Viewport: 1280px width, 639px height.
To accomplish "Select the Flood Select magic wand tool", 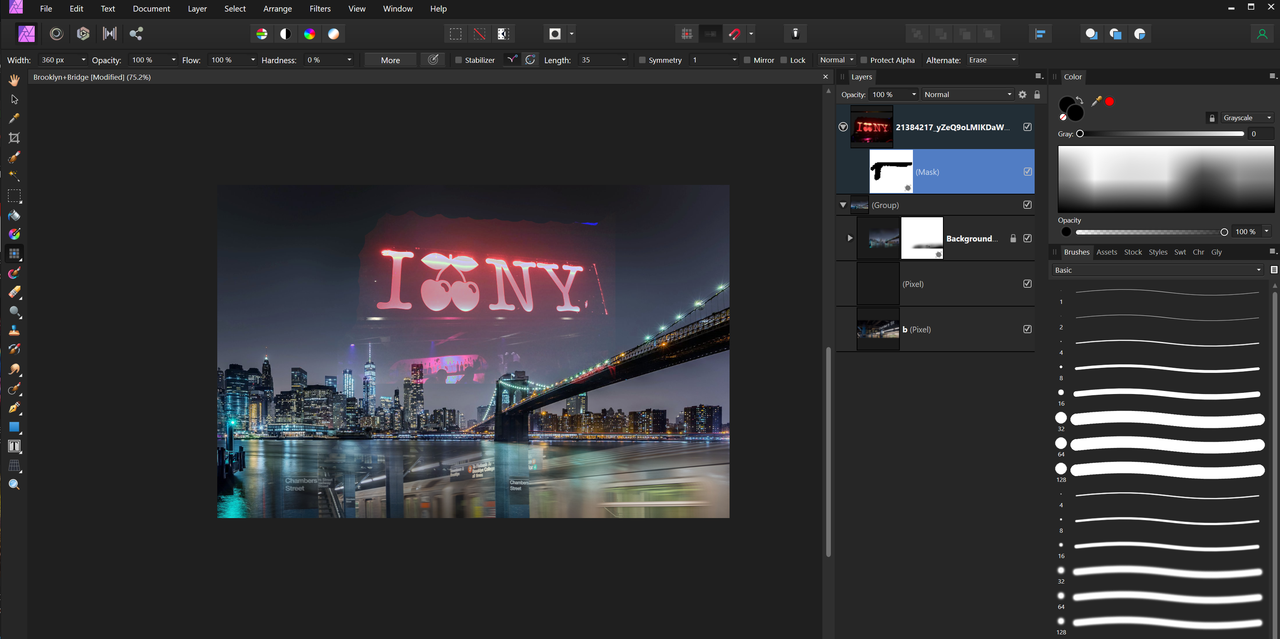I will [14, 176].
